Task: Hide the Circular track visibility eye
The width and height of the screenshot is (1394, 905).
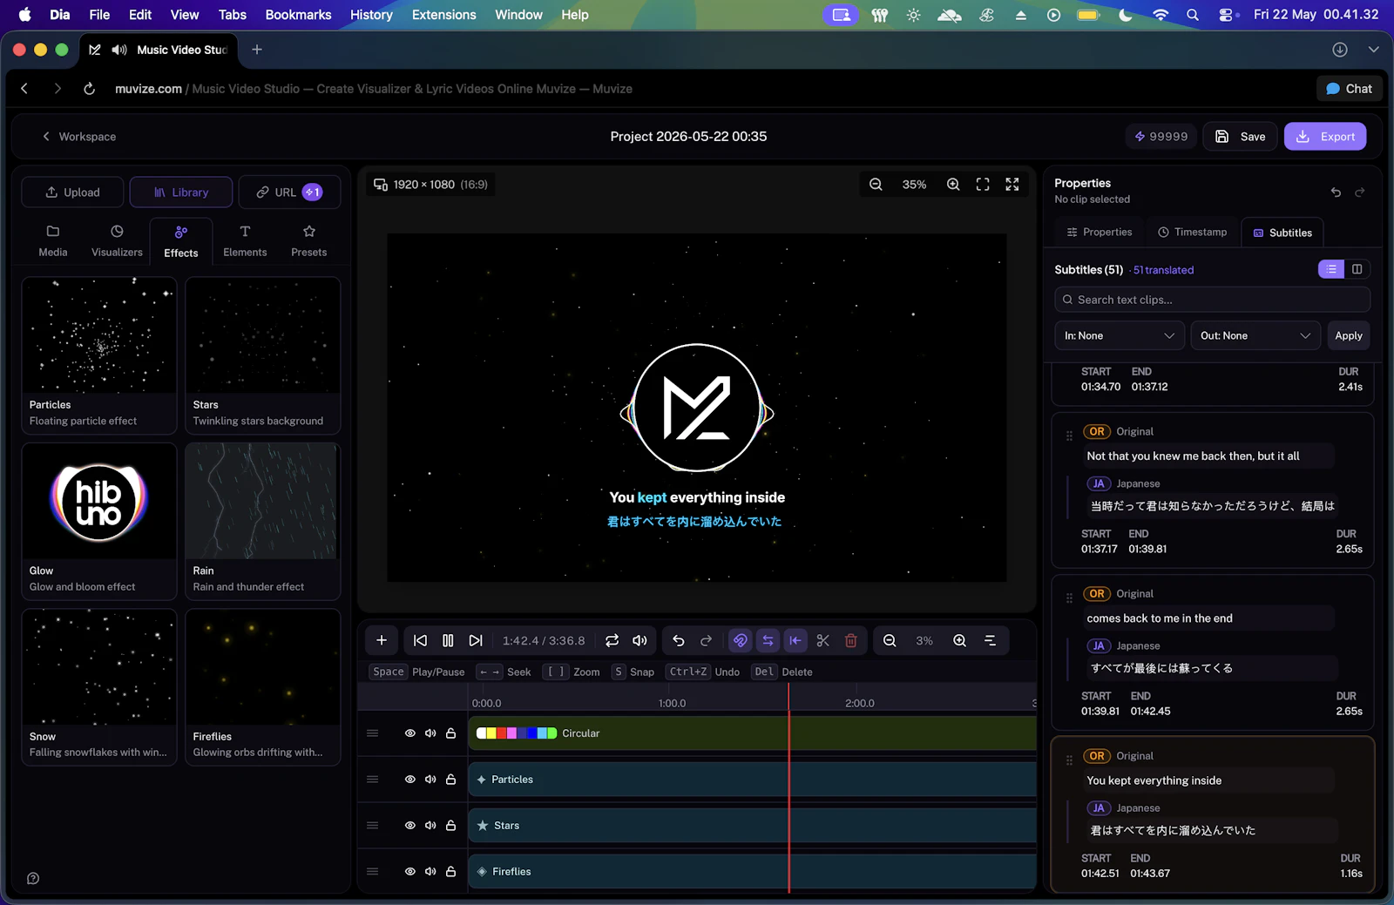Action: pyautogui.click(x=409, y=733)
